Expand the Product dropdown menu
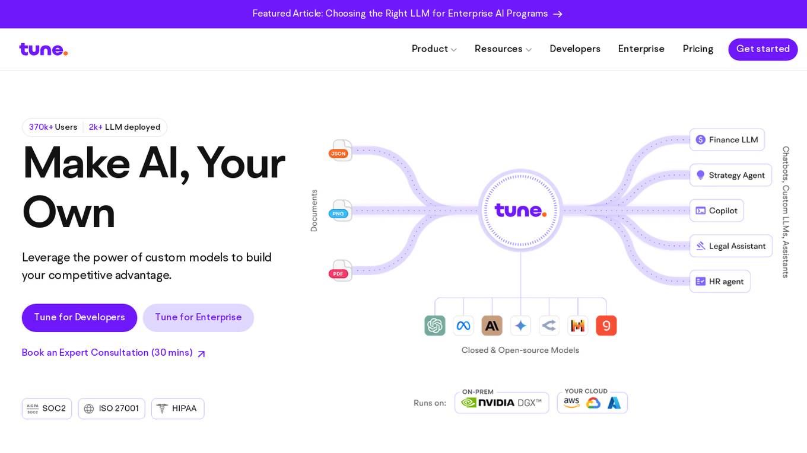The width and height of the screenshot is (807, 453). pyautogui.click(x=434, y=49)
